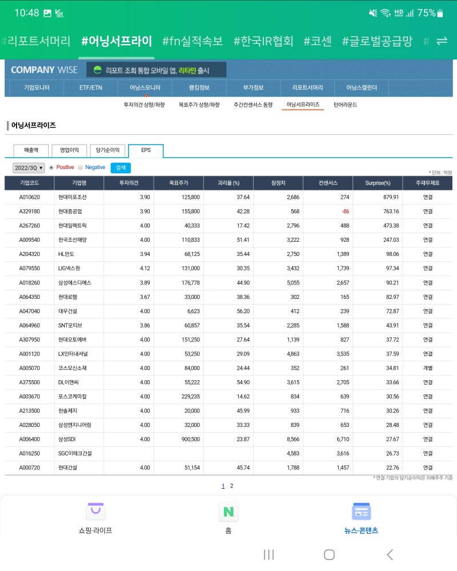The image size is (457, 571).
Task: Switch to #리포트서머리 hashtag tab
Action: [x=35, y=41]
